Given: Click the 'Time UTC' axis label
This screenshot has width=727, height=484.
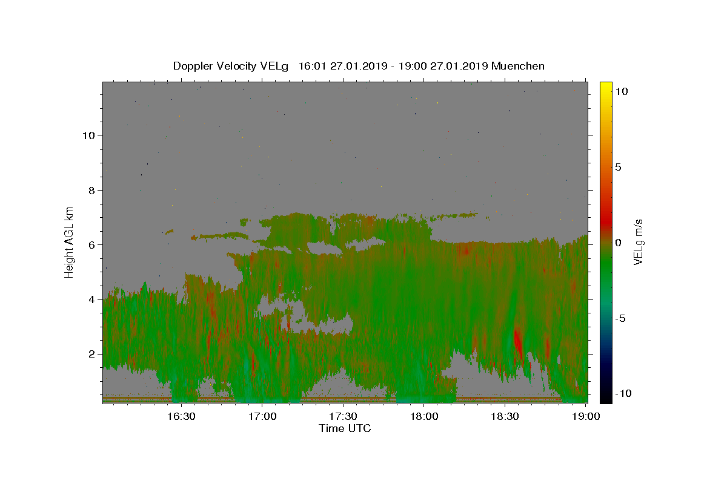Looking at the screenshot, I should click(x=345, y=428).
